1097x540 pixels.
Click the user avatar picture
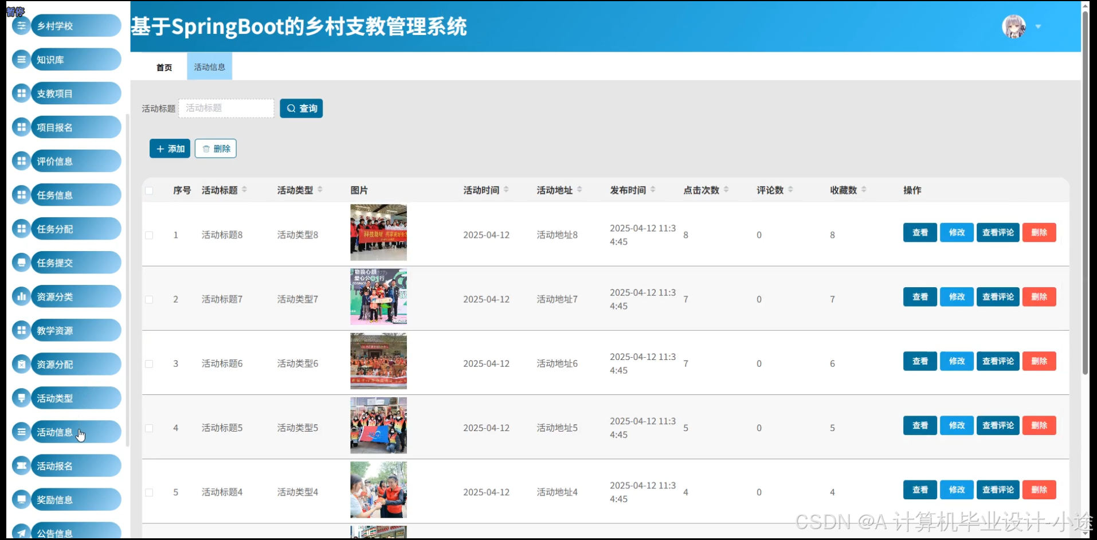(x=1014, y=26)
